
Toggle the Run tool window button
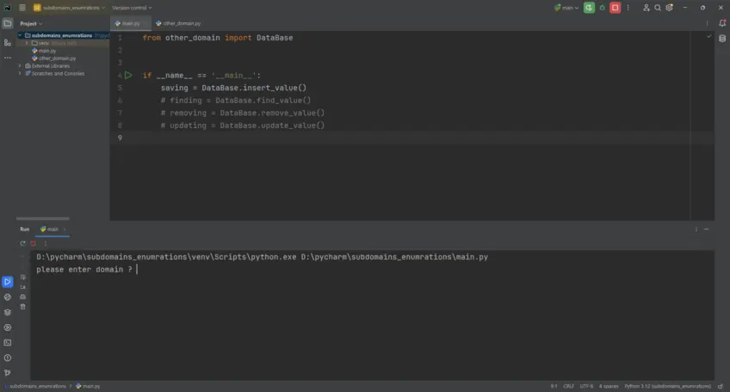point(7,281)
